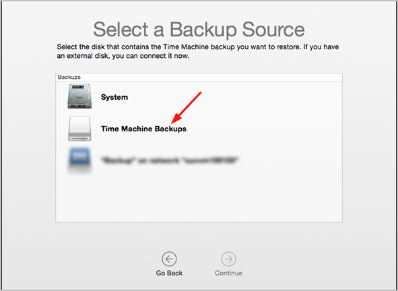Click the Continue right-arrow circle icon
The width and height of the screenshot is (398, 291).
click(x=228, y=259)
